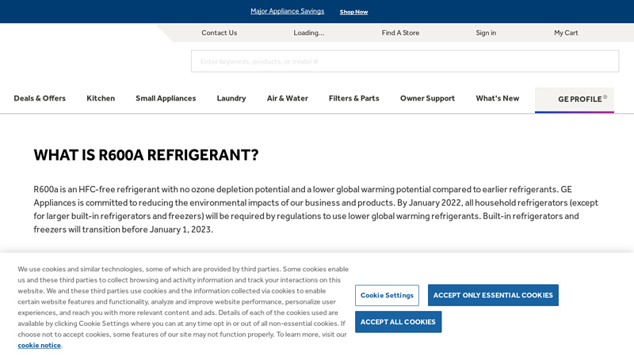Open Cookie Settings
Image resolution: width=634 pixels, height=356 pixels.
(x=387, y=295)
